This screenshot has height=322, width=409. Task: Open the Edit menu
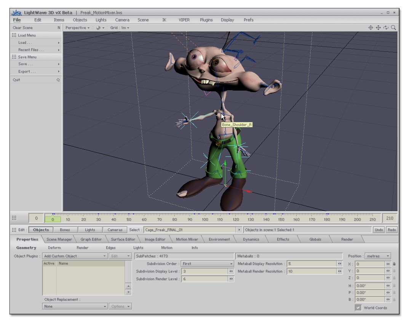point(38,20)
